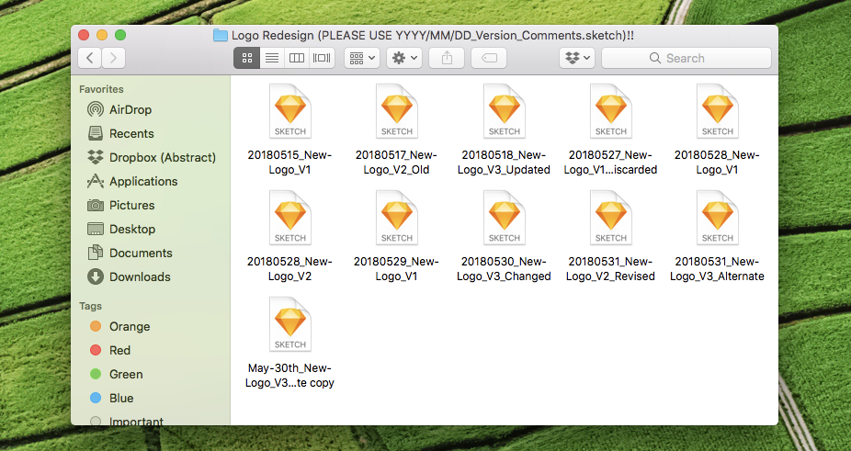Screen dimensions: 851x451
Task: Click the folder proxy icon in title bar
Action: 220,36
